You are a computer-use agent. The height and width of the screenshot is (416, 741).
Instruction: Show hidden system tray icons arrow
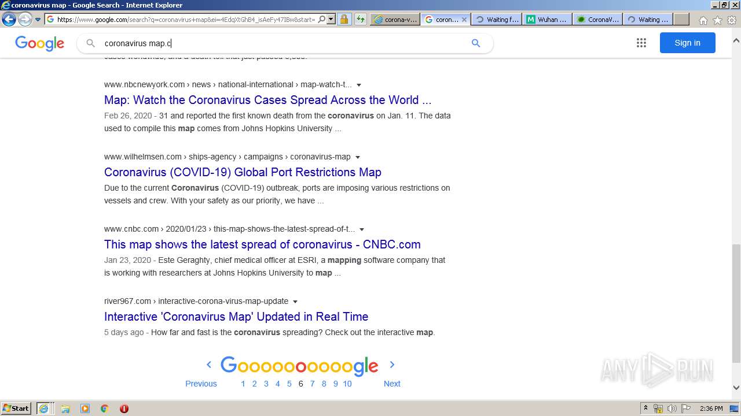click(x=645, y=408)
